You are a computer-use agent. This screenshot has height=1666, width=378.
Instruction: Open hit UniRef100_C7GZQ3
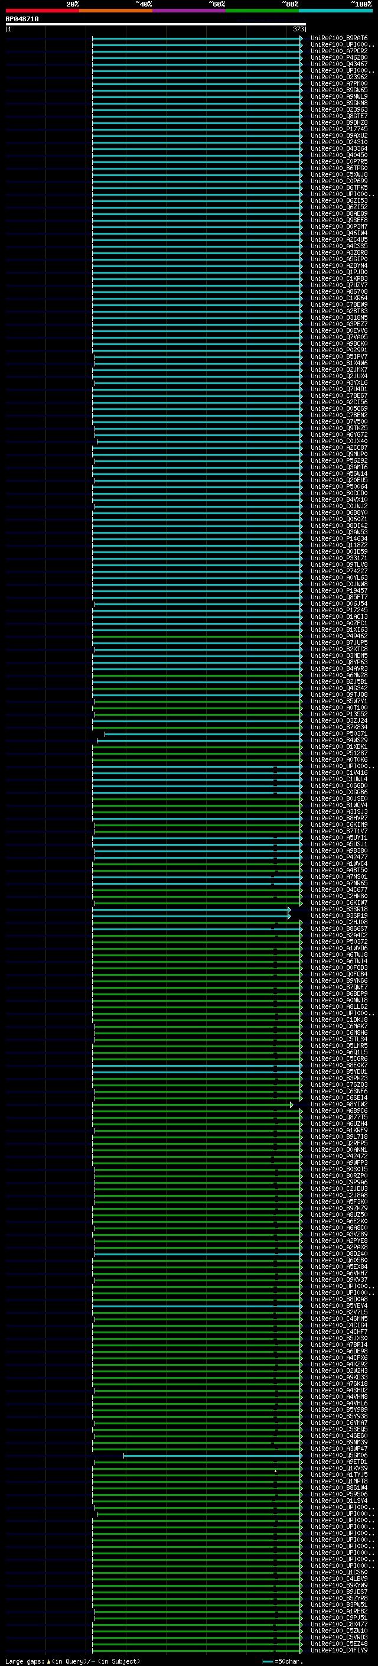coord(339,1085)
